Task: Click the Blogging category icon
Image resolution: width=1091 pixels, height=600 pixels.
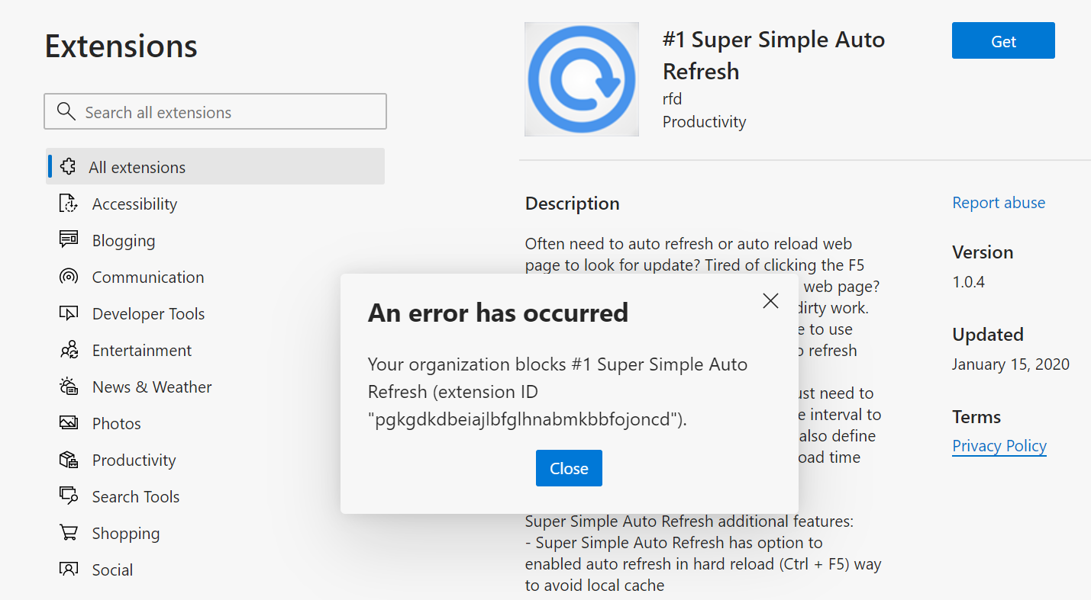Action: coord(69,239)
